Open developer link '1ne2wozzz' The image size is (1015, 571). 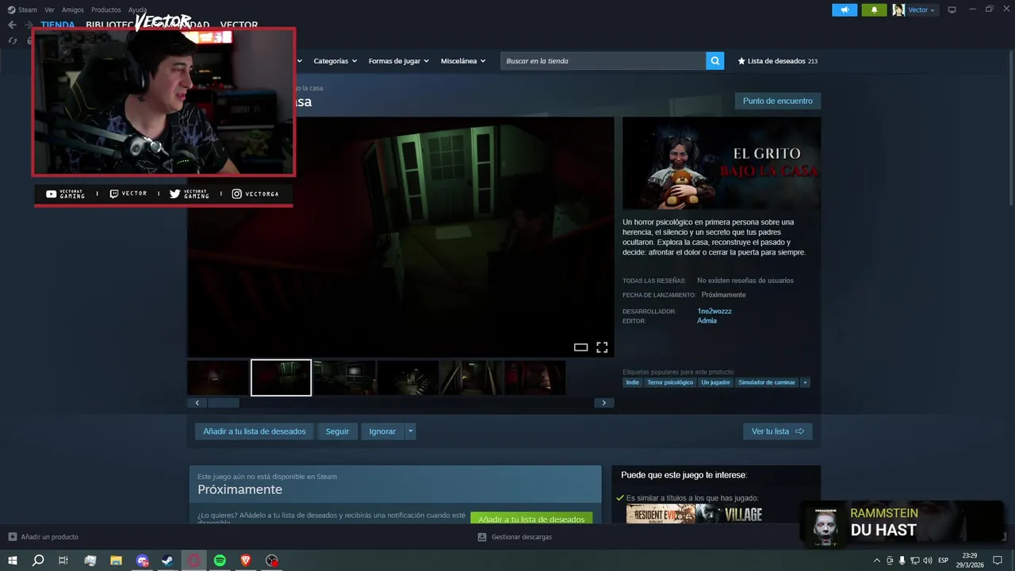point(714,311)
